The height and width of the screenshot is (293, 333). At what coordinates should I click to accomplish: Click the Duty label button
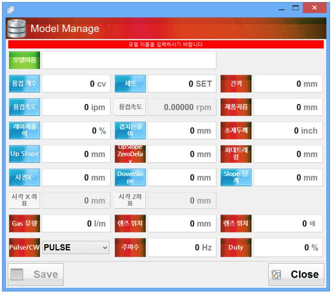tap(236, 247)
